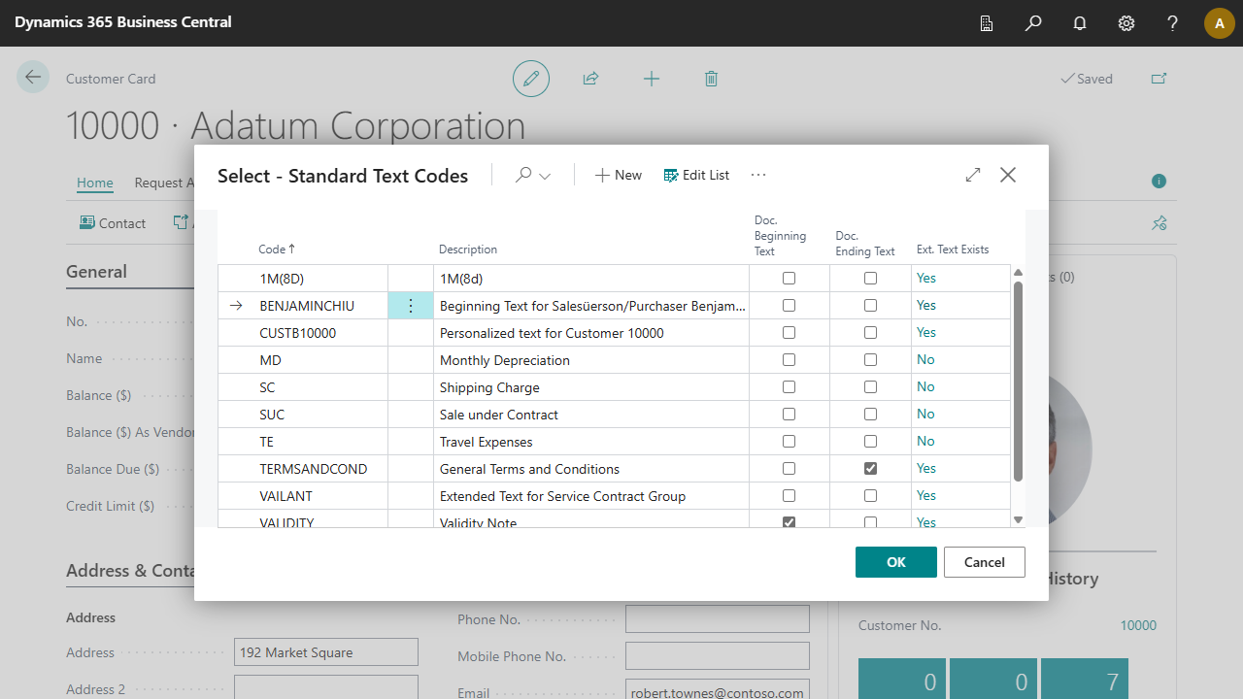1243x699 pixels.
Task: Click the help question mark icon
Action: (1173, 23)
